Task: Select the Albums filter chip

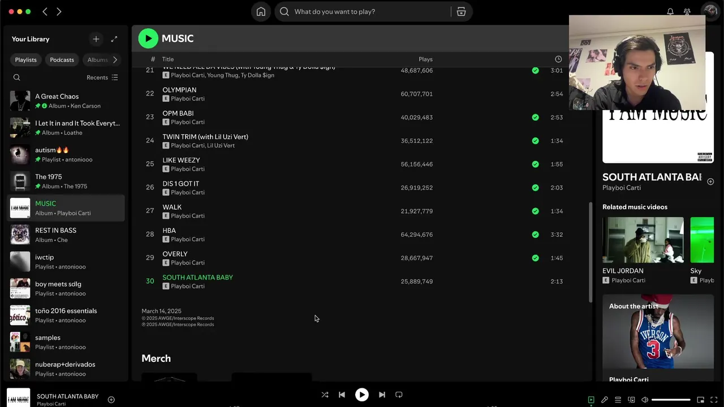Action: (x=96, y=59)
